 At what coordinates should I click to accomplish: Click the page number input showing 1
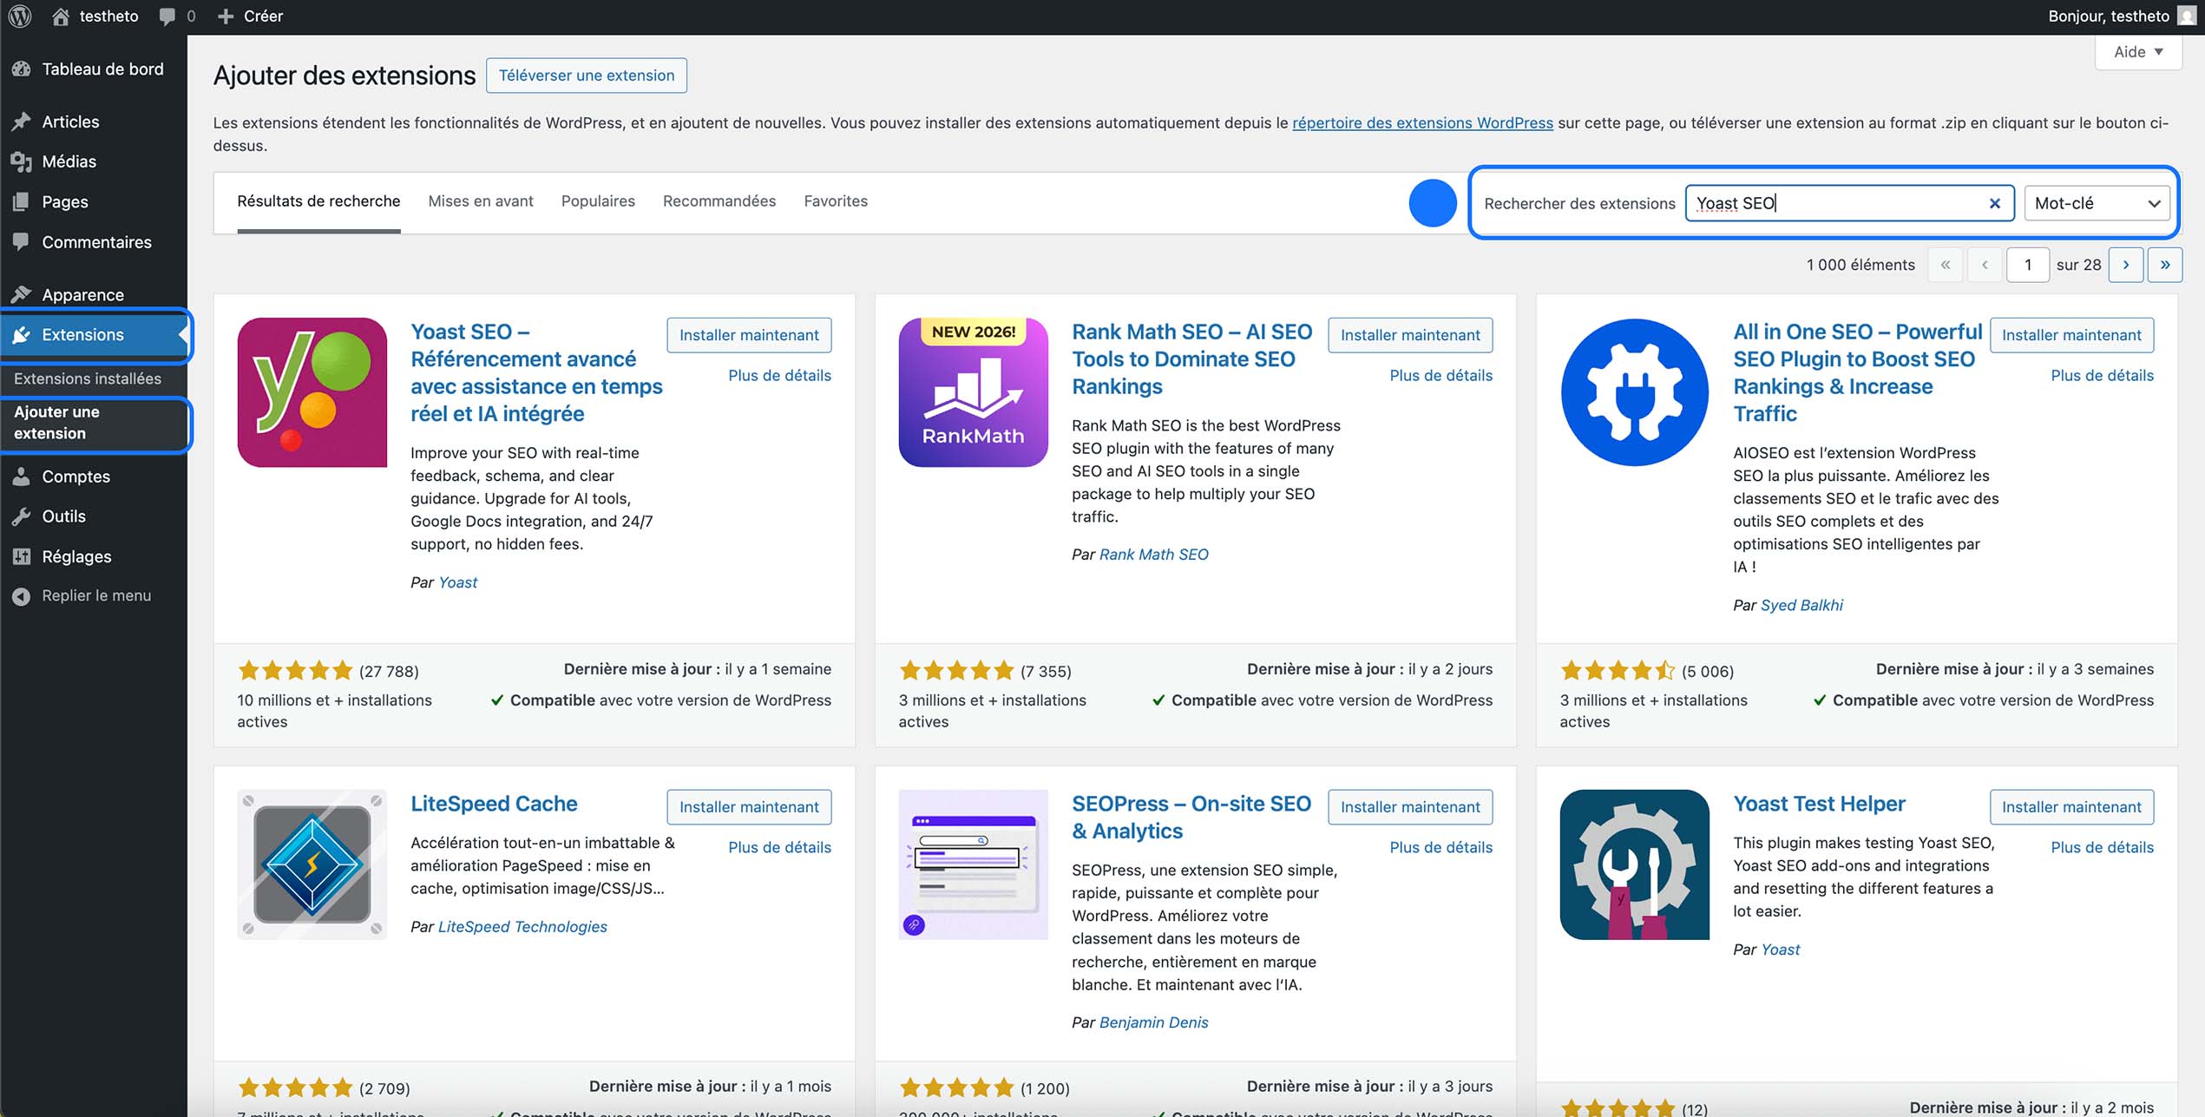tap(2028, 265)
